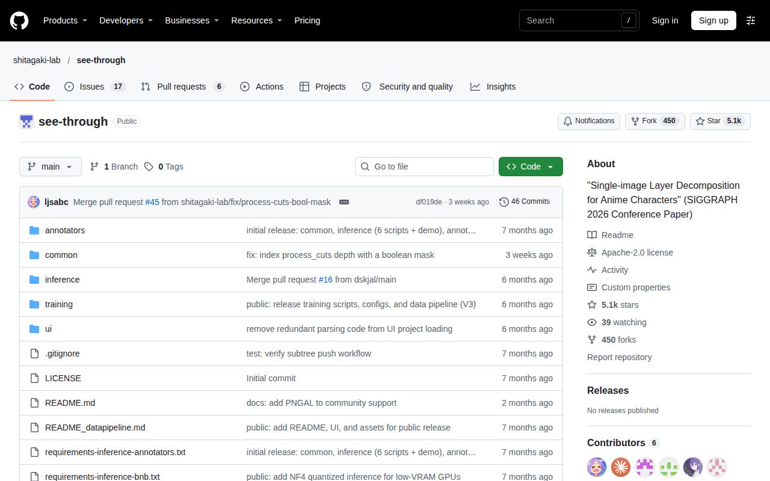Open pull request #45 link
The image size is (770, 481).
152,202
